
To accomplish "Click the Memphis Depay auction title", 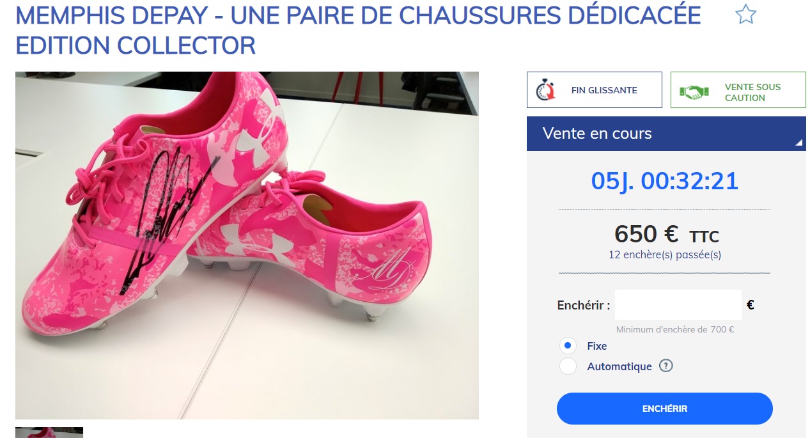I will click(x=358, y=29).
